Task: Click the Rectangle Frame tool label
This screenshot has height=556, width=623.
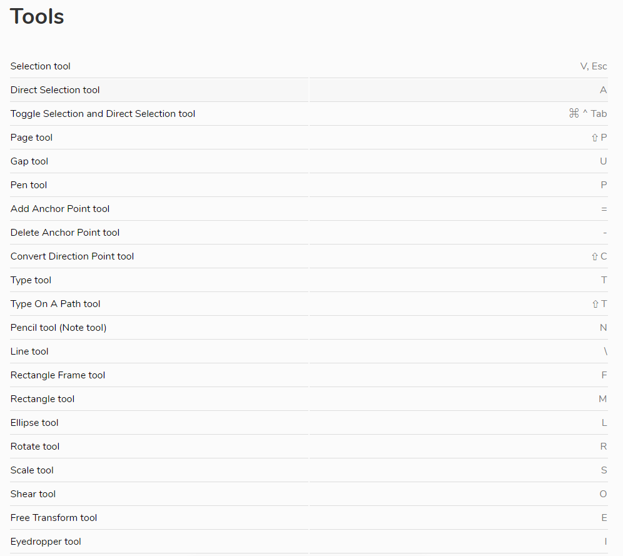Action: coord(58,375)
